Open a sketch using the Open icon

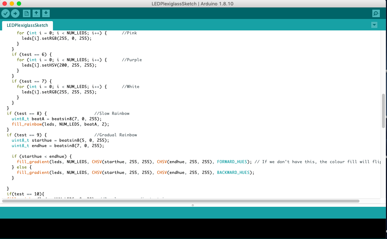pyautogui.click(x=36, y=13)
